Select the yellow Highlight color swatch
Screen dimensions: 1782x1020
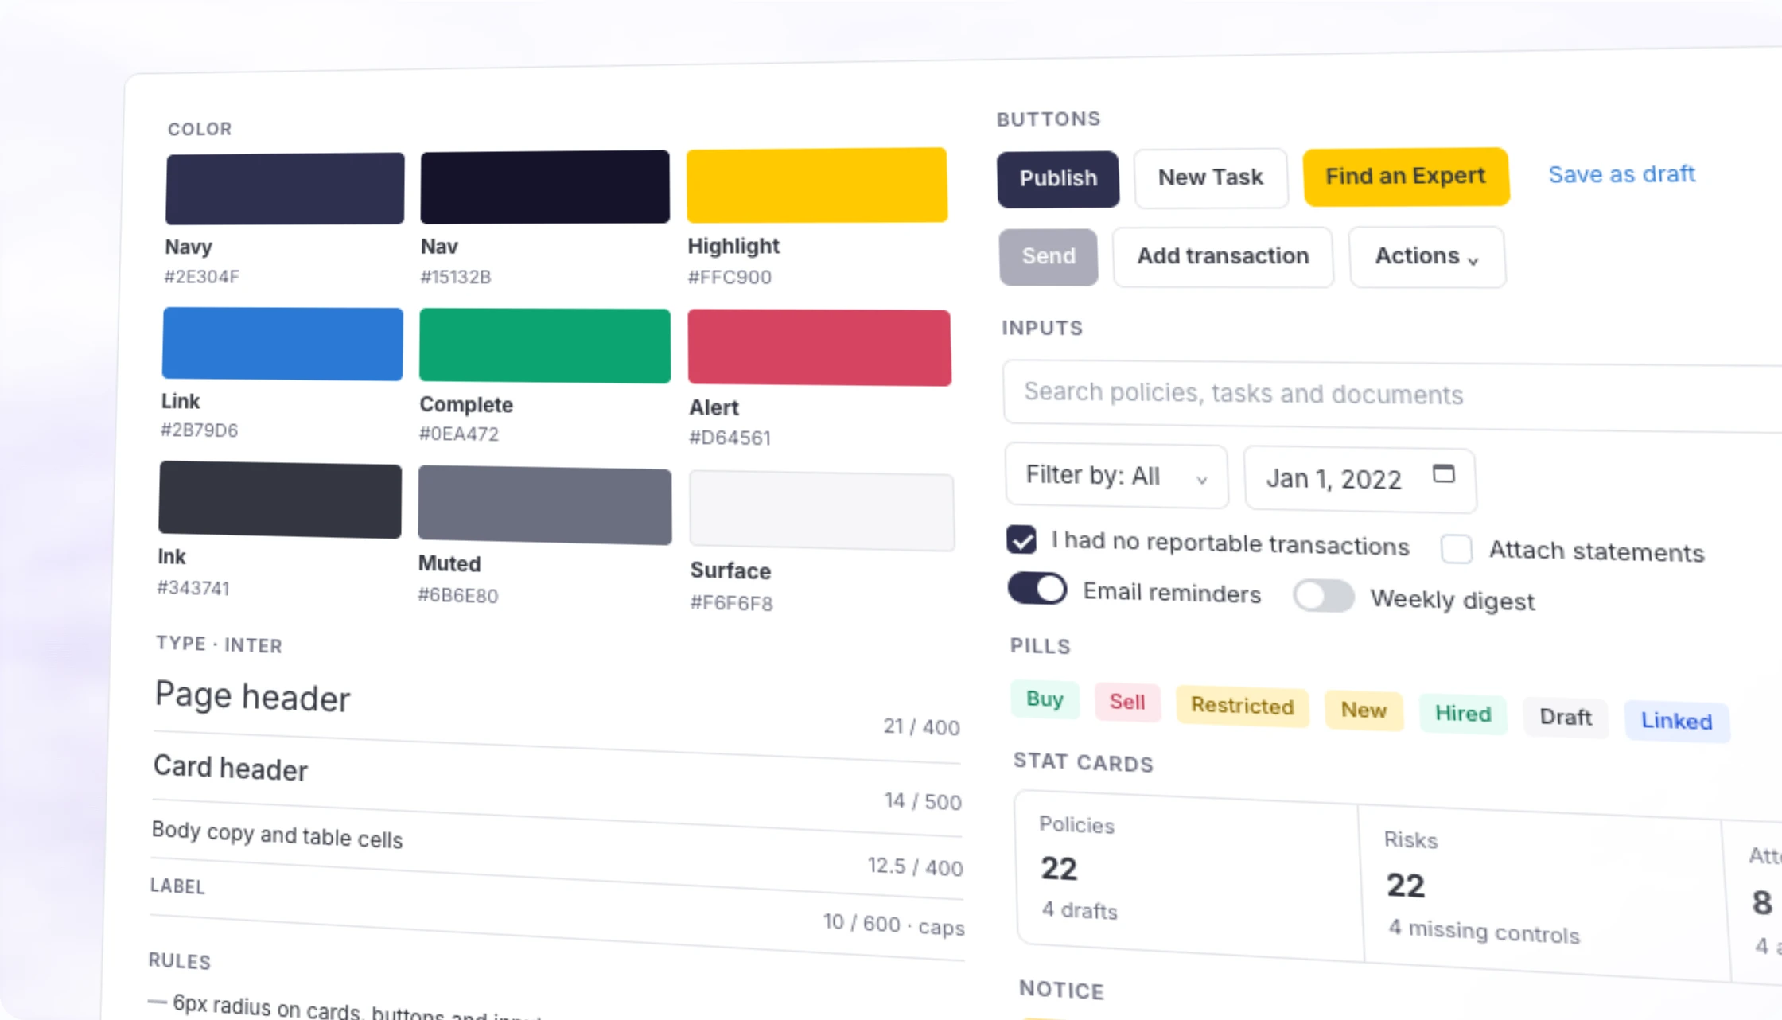[817, 185]
